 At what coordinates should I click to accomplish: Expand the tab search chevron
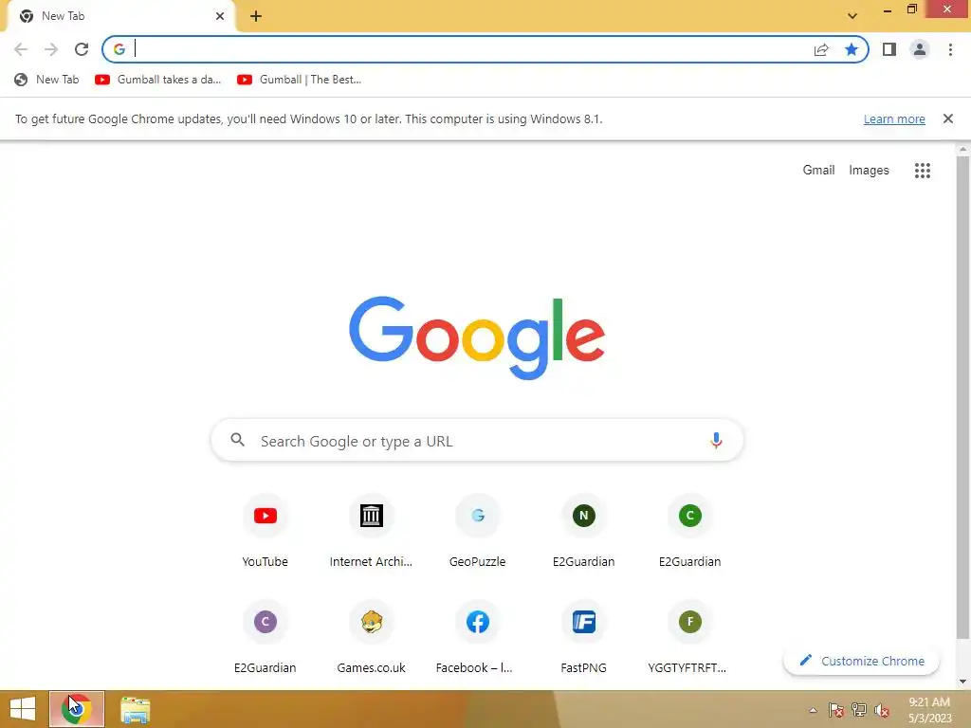pos(852,16)
